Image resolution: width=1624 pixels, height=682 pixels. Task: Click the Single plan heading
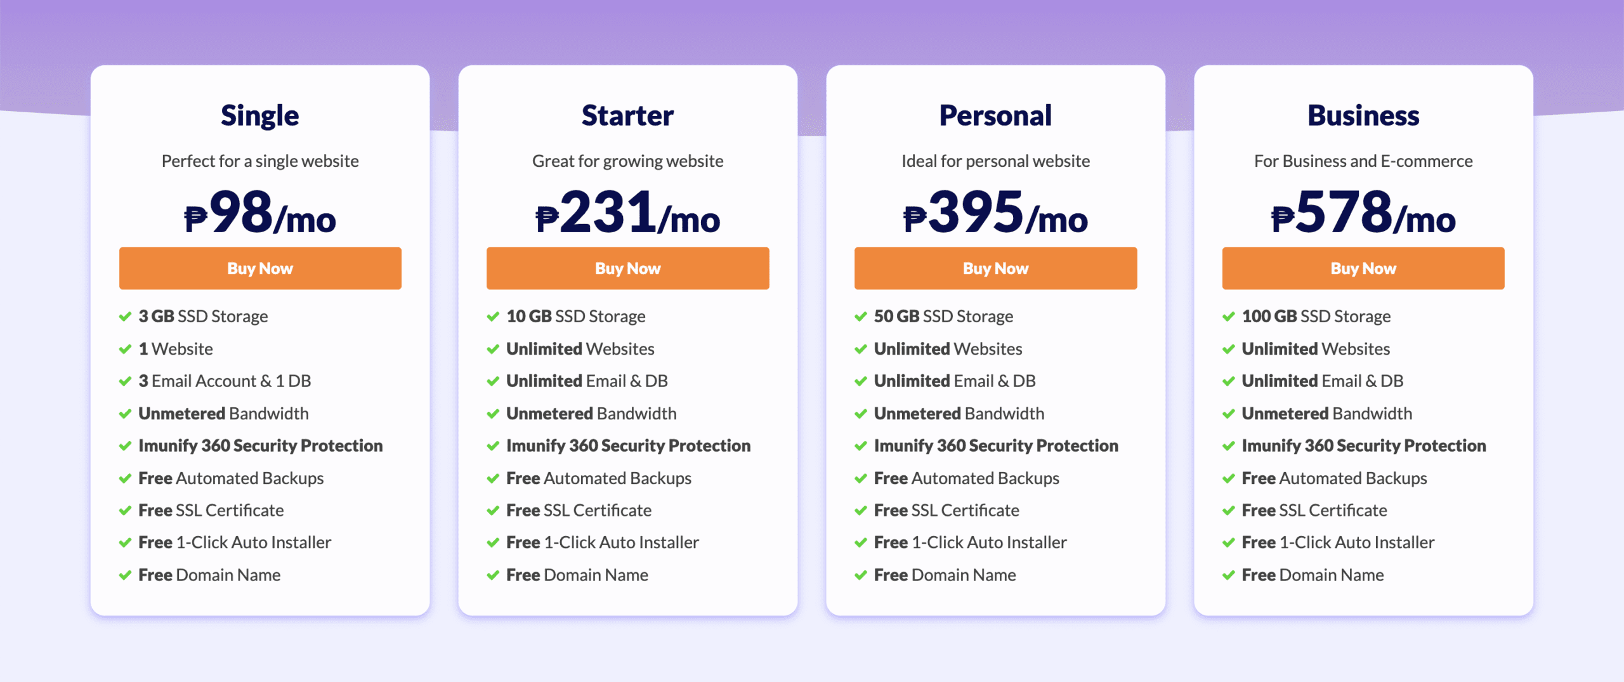pos(260,115)
